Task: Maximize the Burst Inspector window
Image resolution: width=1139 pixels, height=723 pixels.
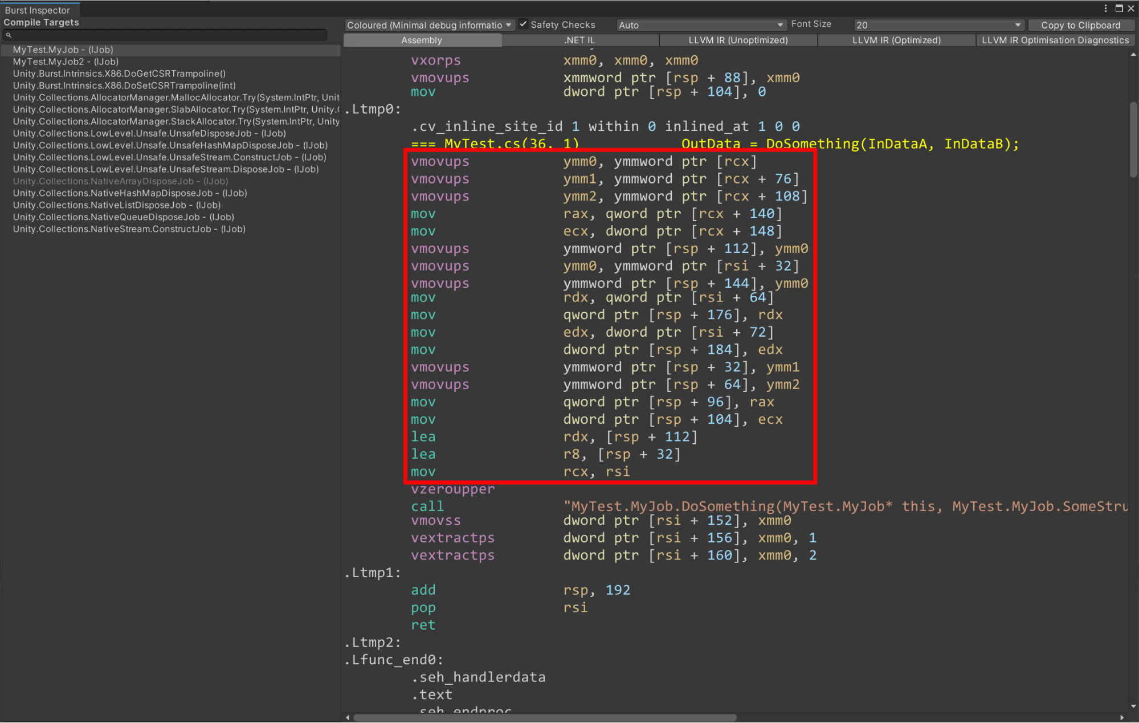Action: (1119, 9)
